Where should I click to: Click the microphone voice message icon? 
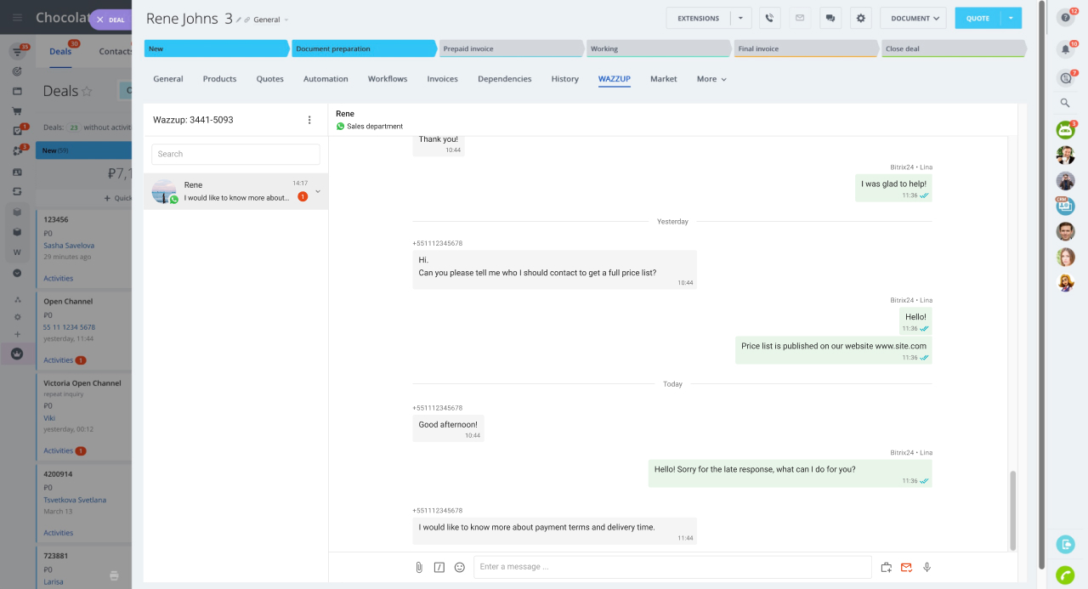point(926,567)
